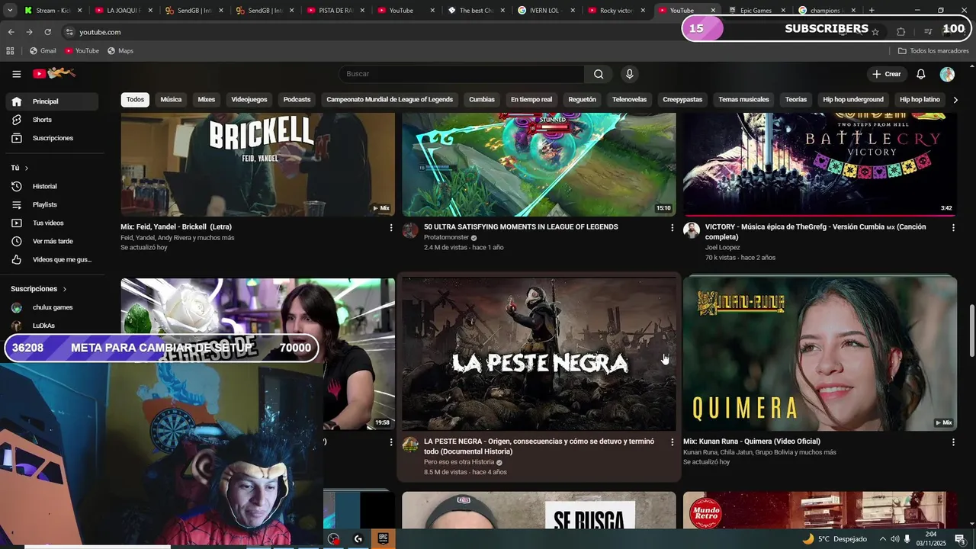Image resolution: width=976 pixels, height=549 pixels.
Task: Expand the Suscripciones section heading
Action: pyautogui.click(x=38, y=289)
